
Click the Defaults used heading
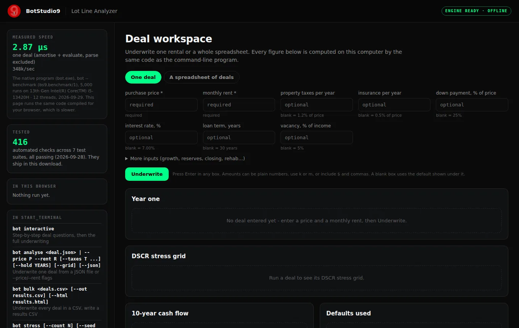[348, 313]
